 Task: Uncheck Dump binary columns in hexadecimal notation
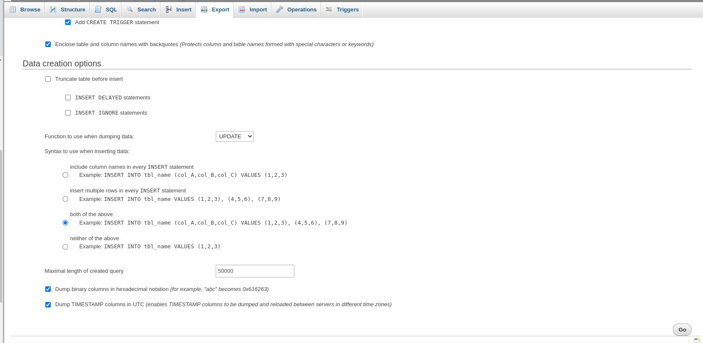[x=48, y=289]
